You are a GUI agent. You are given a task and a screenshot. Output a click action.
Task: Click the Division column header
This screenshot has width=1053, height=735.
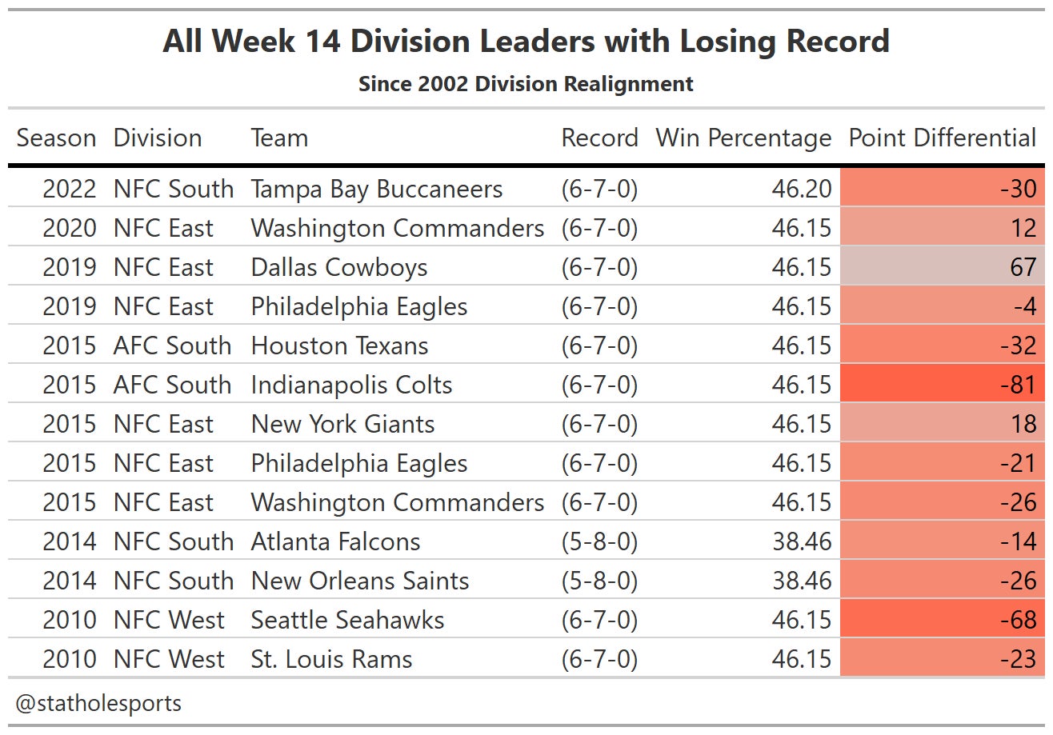(x=158, y=138)
